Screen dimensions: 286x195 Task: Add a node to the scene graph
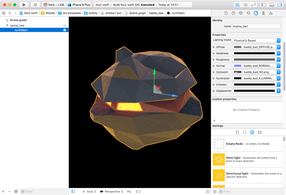(x=3, y=191)
